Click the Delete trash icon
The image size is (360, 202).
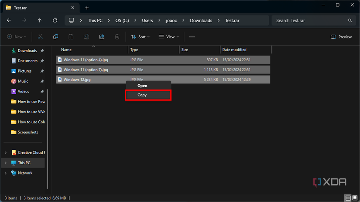pos(117,37)
